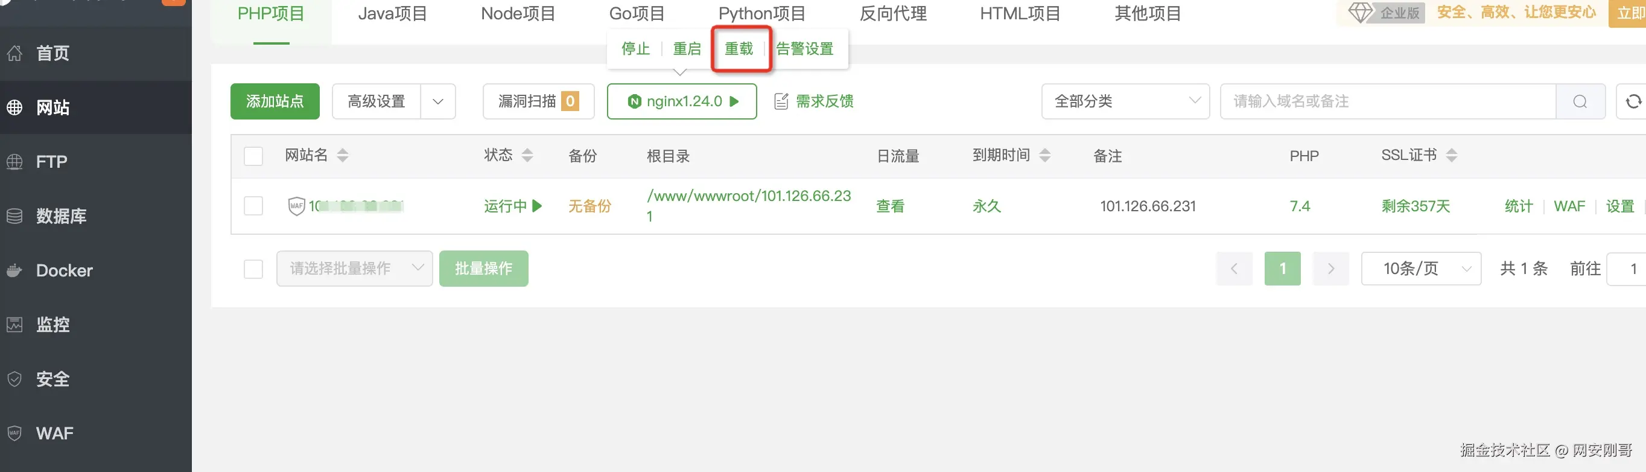Click the 需求反馈 edit icon

tap(781, 101)
